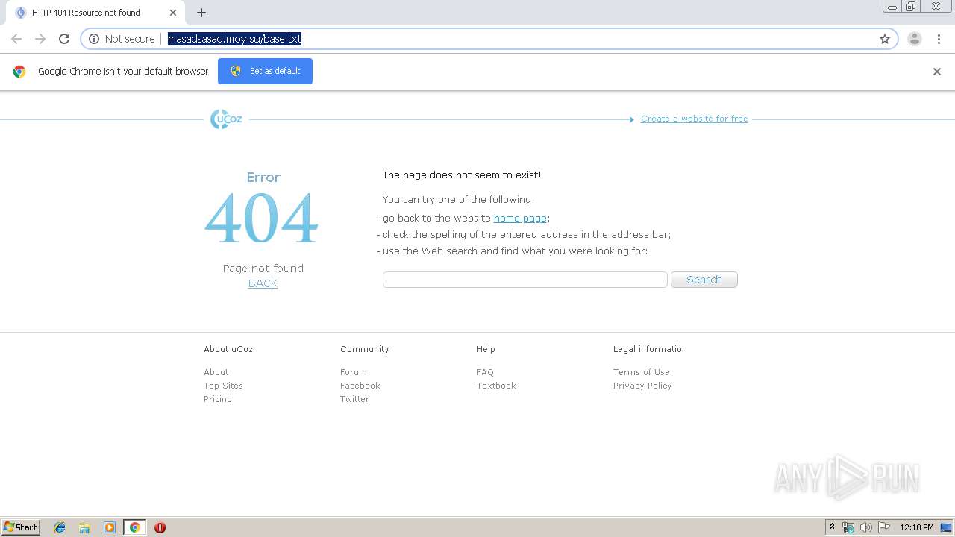Click the 'Community' footer heading
955x537 pixels.
pyautogui.click(x=365, y=349)
